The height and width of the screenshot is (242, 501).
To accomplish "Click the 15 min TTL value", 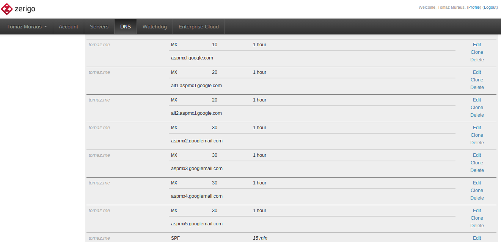I will pos(260,238).
